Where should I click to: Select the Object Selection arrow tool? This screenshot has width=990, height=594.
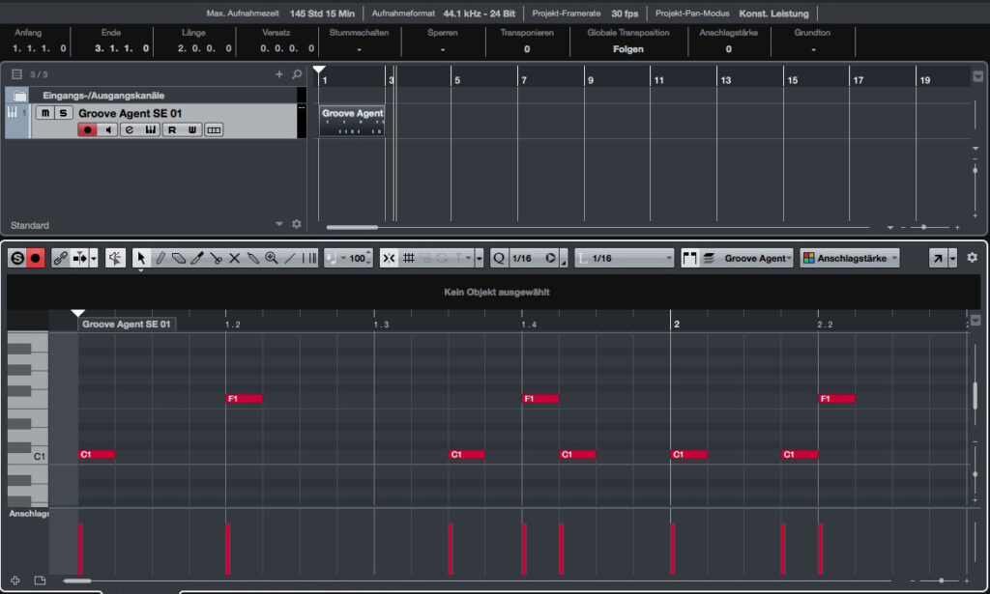(x=141, y=258)
